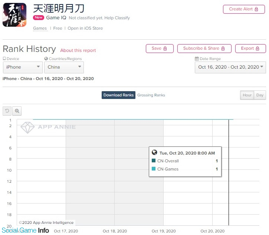The height and width of the screenshot is (235, 269).
Task: Click the CN-Overall color swatch
Action: point(154,160)
